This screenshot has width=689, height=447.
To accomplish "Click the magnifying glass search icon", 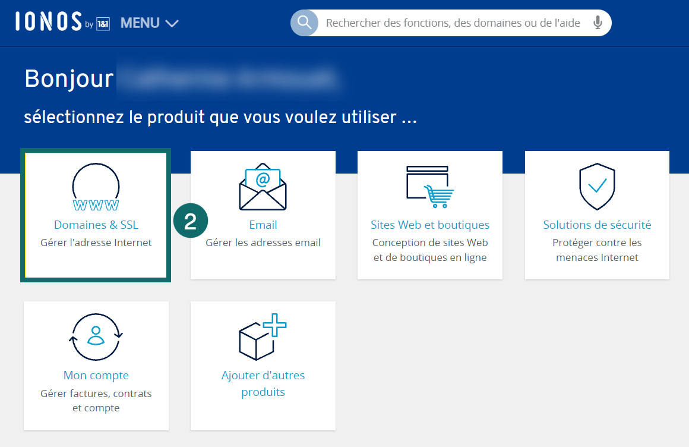I will (304, 23).
